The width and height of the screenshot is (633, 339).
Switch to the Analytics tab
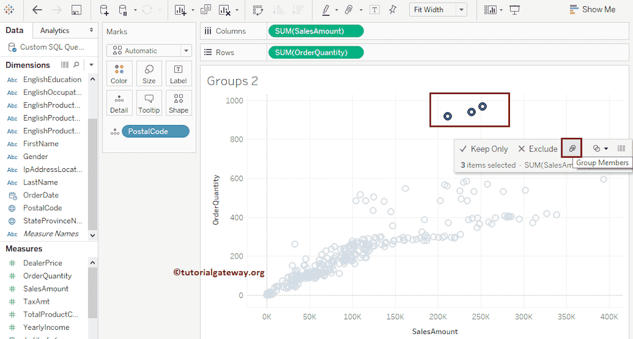(x=54, y=30)
